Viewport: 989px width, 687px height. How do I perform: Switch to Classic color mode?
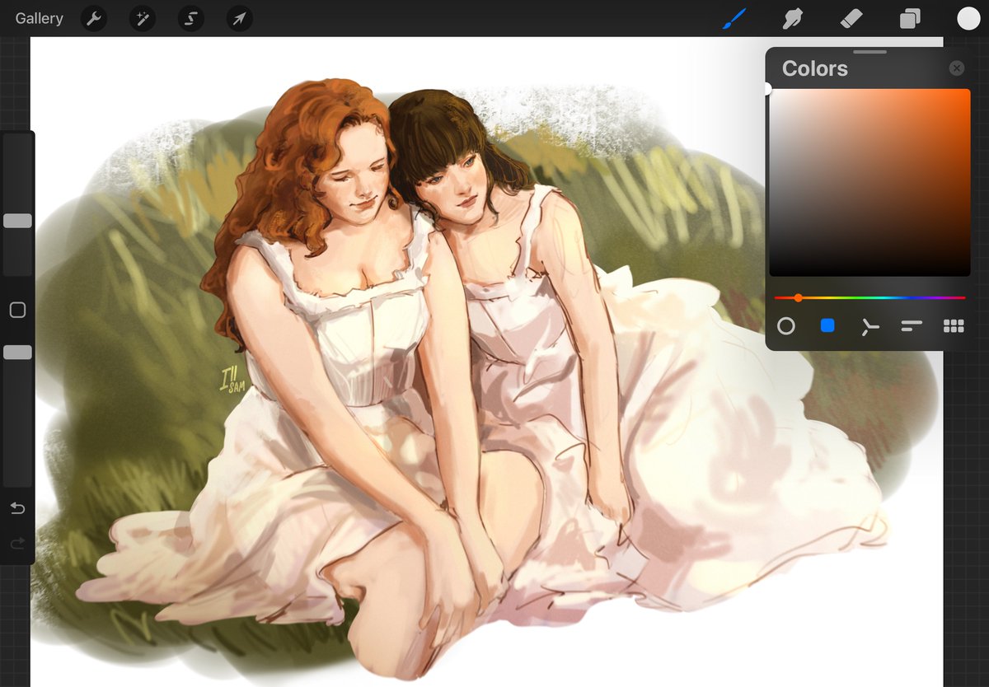pos(827,326)
